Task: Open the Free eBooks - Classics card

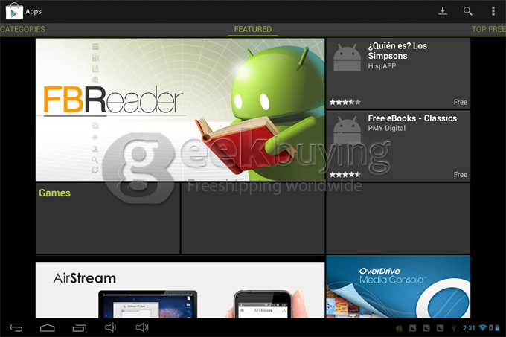Action: (398, 146)
